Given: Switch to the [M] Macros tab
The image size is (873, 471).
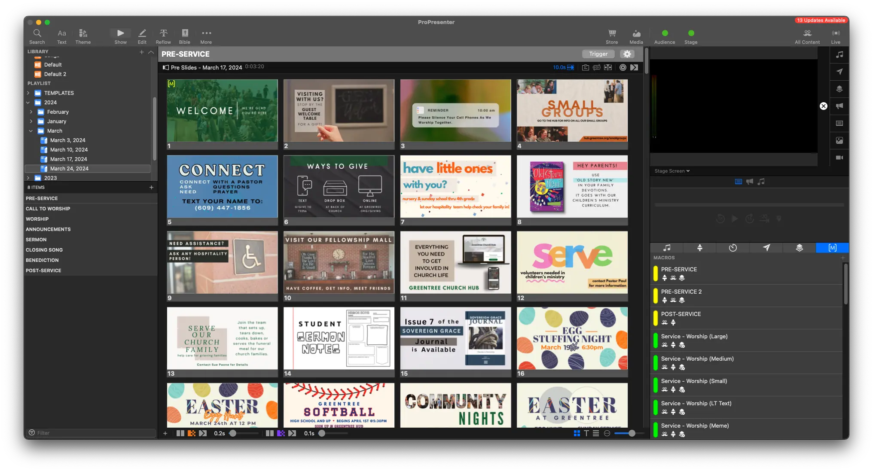Looking at the screenshot, I should tap(832, 248).
